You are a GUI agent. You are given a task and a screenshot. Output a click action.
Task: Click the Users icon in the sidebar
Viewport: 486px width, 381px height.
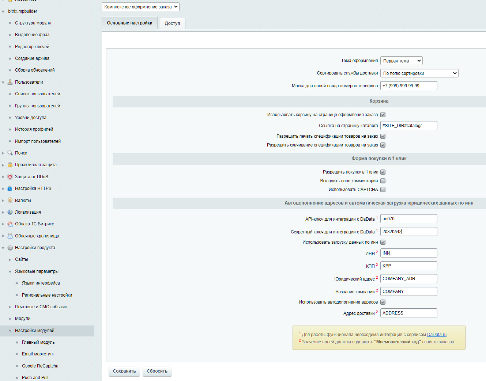[x=10, y=82]
